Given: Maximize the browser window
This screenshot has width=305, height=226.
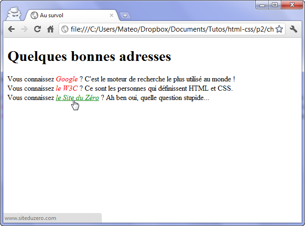Looking at the screenshot, I should click(x=275, y=5).
